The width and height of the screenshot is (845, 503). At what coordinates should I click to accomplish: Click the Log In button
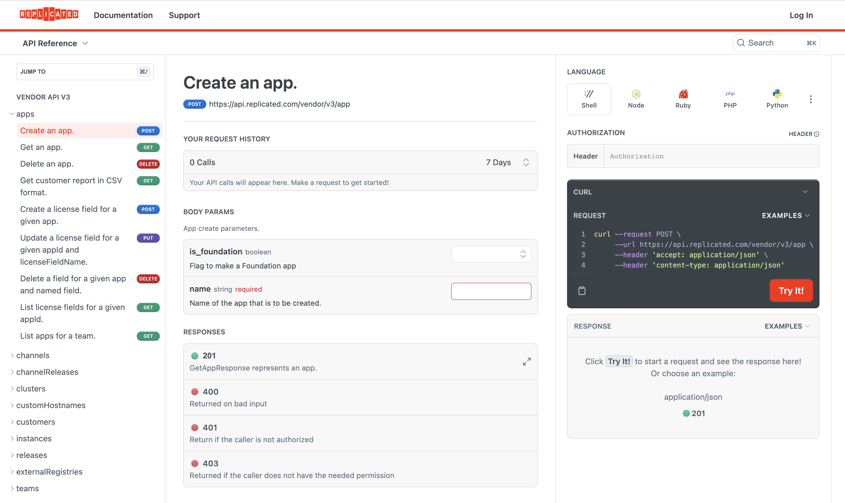click(802, 14)
